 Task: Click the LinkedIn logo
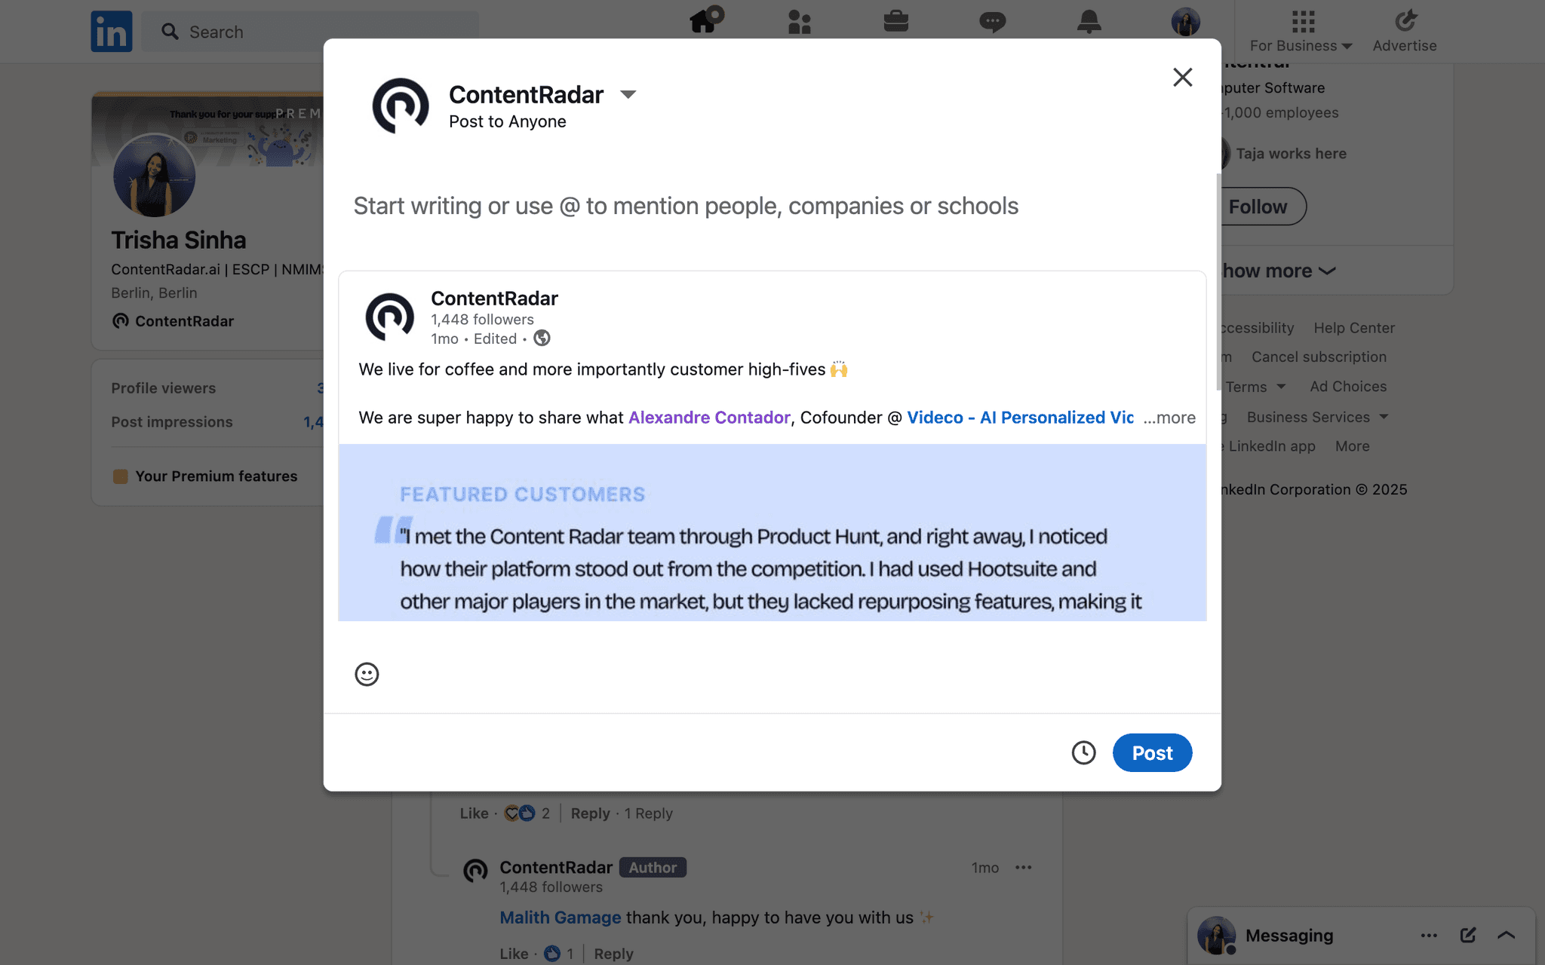pos(111,31)
